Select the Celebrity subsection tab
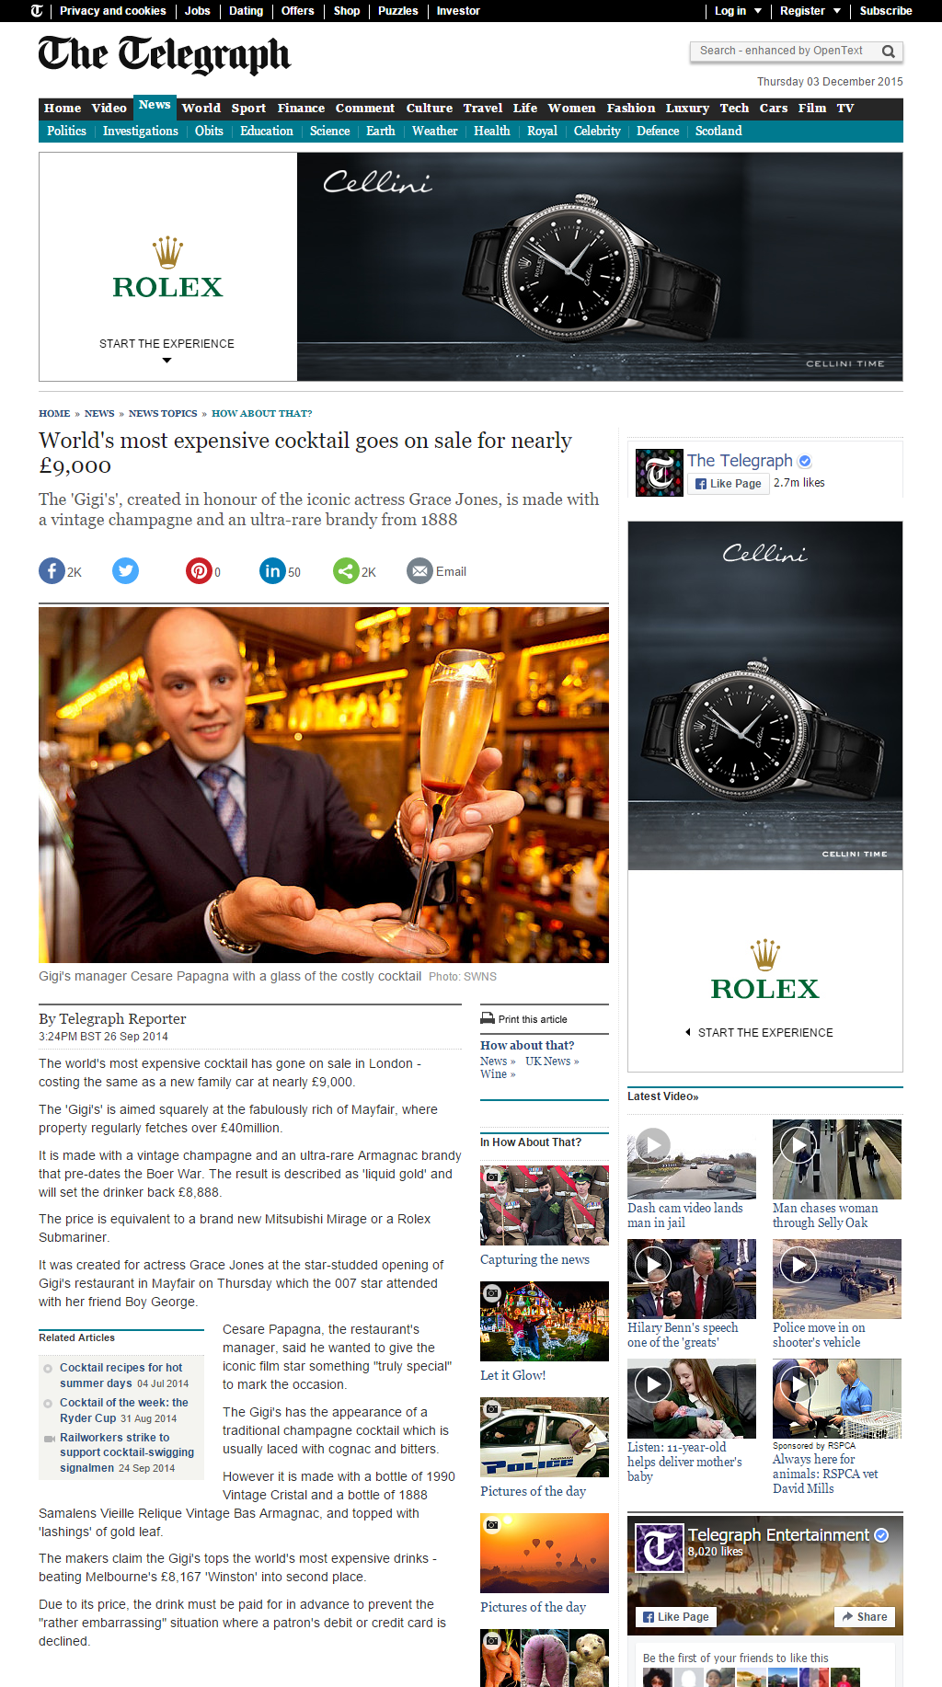This screenshot has width=942, height=1687. 597,132
